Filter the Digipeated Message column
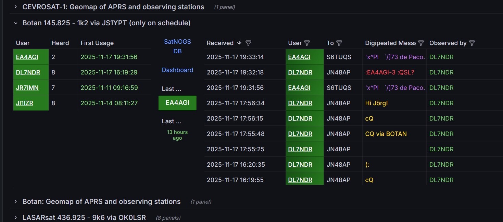 tap(421, 43)
